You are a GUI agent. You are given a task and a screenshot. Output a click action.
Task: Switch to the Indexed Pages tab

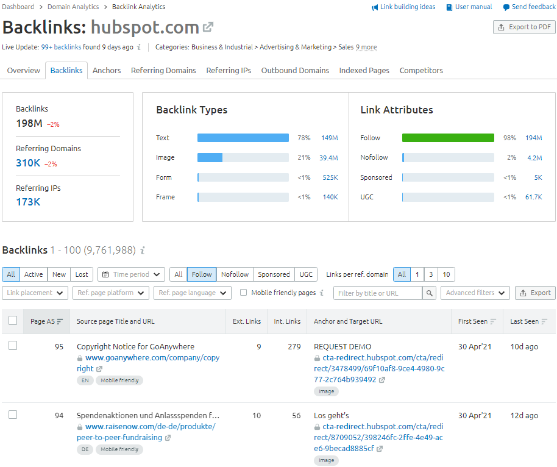click(364, 70)
